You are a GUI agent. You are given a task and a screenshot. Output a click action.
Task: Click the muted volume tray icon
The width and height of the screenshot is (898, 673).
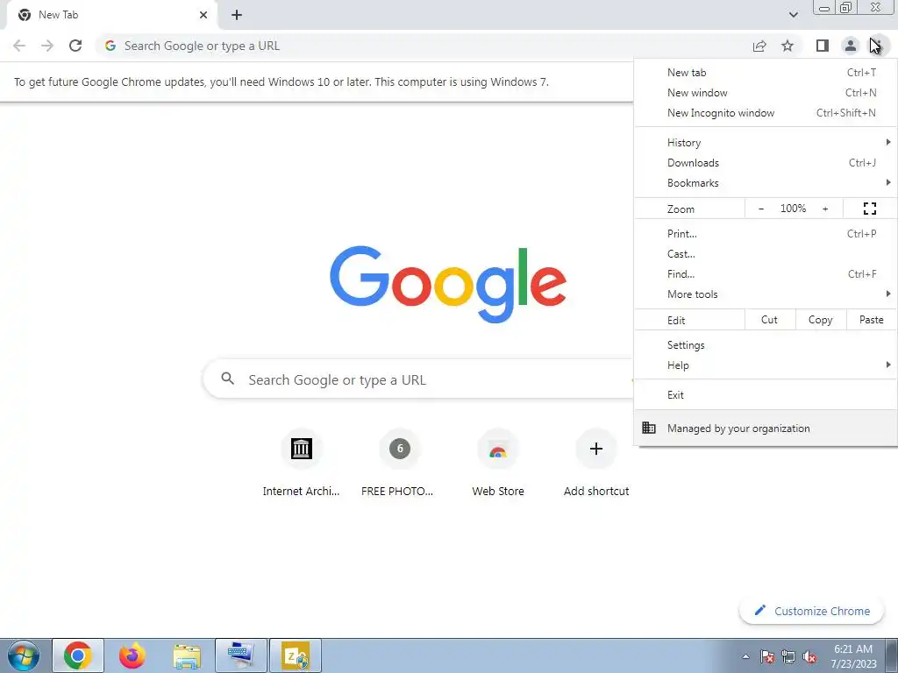pos(809,656)
